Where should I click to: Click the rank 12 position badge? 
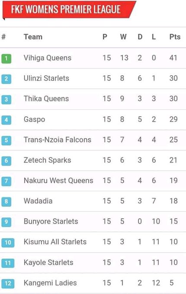8,283
